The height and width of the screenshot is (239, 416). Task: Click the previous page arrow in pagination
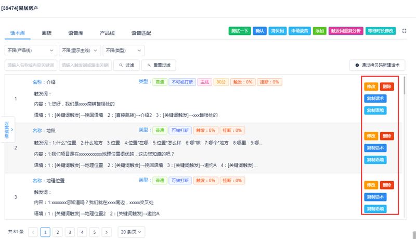tap(33, 232)
